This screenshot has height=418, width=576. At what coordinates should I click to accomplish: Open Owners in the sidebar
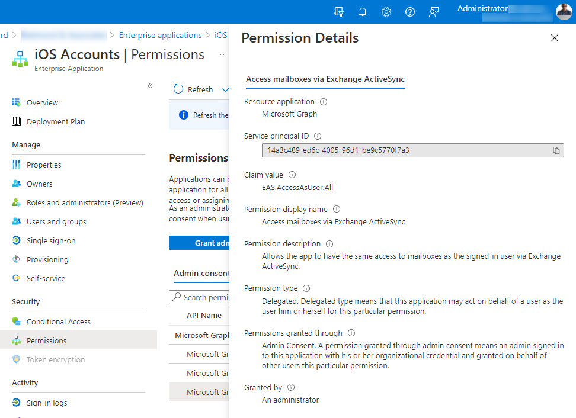click(x=39, y=184)
